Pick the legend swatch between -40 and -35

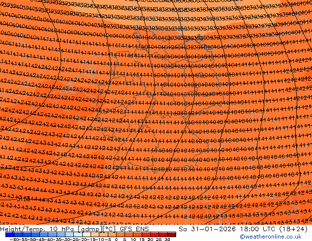coord(52,235)
